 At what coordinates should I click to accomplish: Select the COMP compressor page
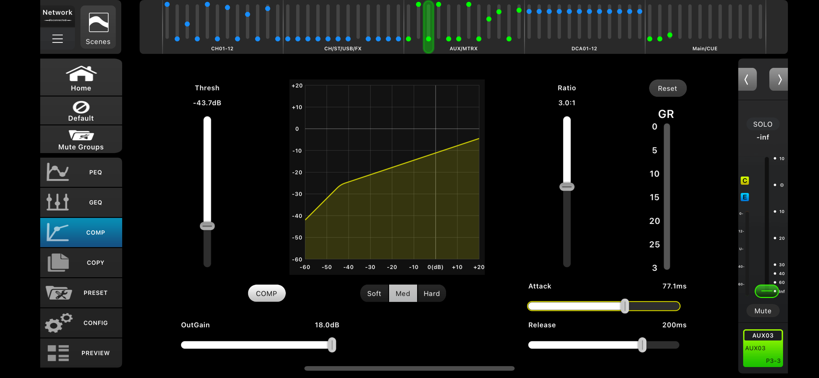pyautogui.click(x=81, y=233)
